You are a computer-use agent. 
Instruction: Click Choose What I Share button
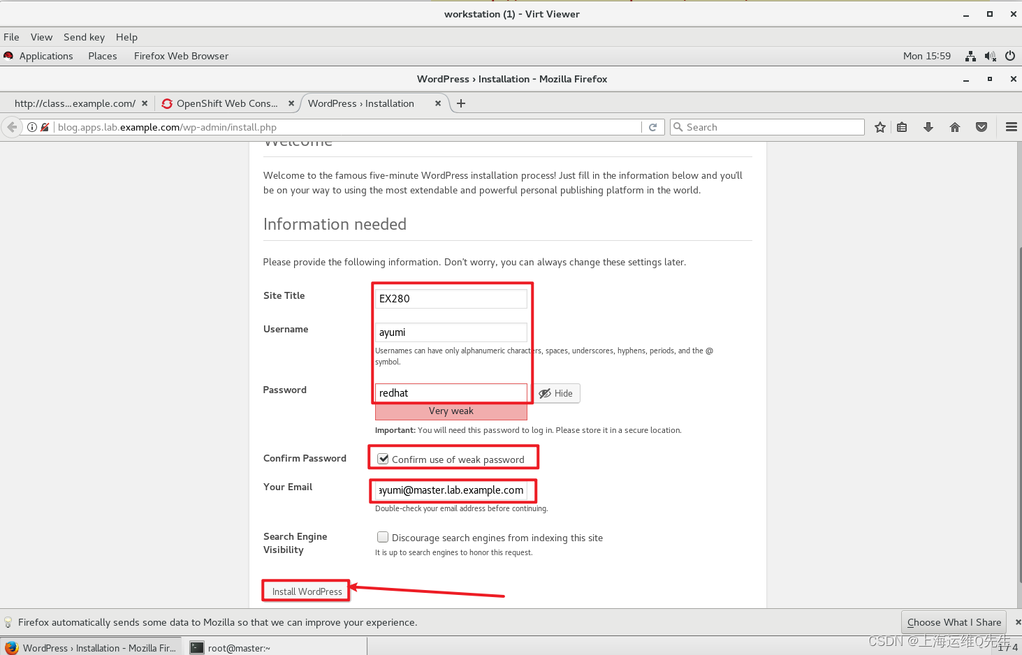pyautogui.click(x=954, y=622)
